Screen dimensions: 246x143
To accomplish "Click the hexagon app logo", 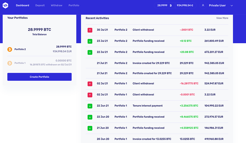I will 5,5.
